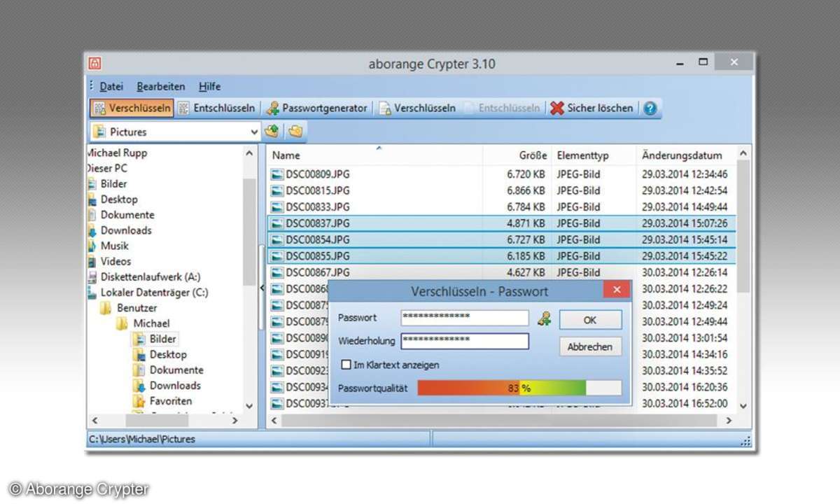
Task: Click the Abbrechen button
Action: tap(590, 346)
